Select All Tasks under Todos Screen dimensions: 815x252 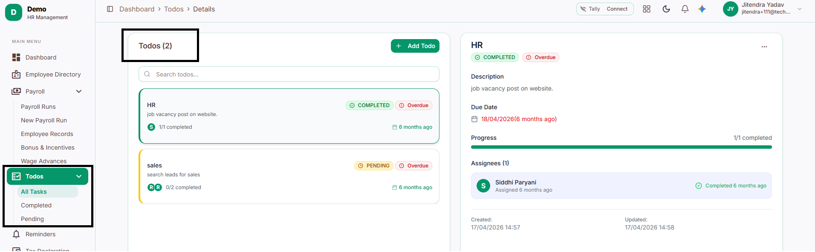(x=48, y=192)
